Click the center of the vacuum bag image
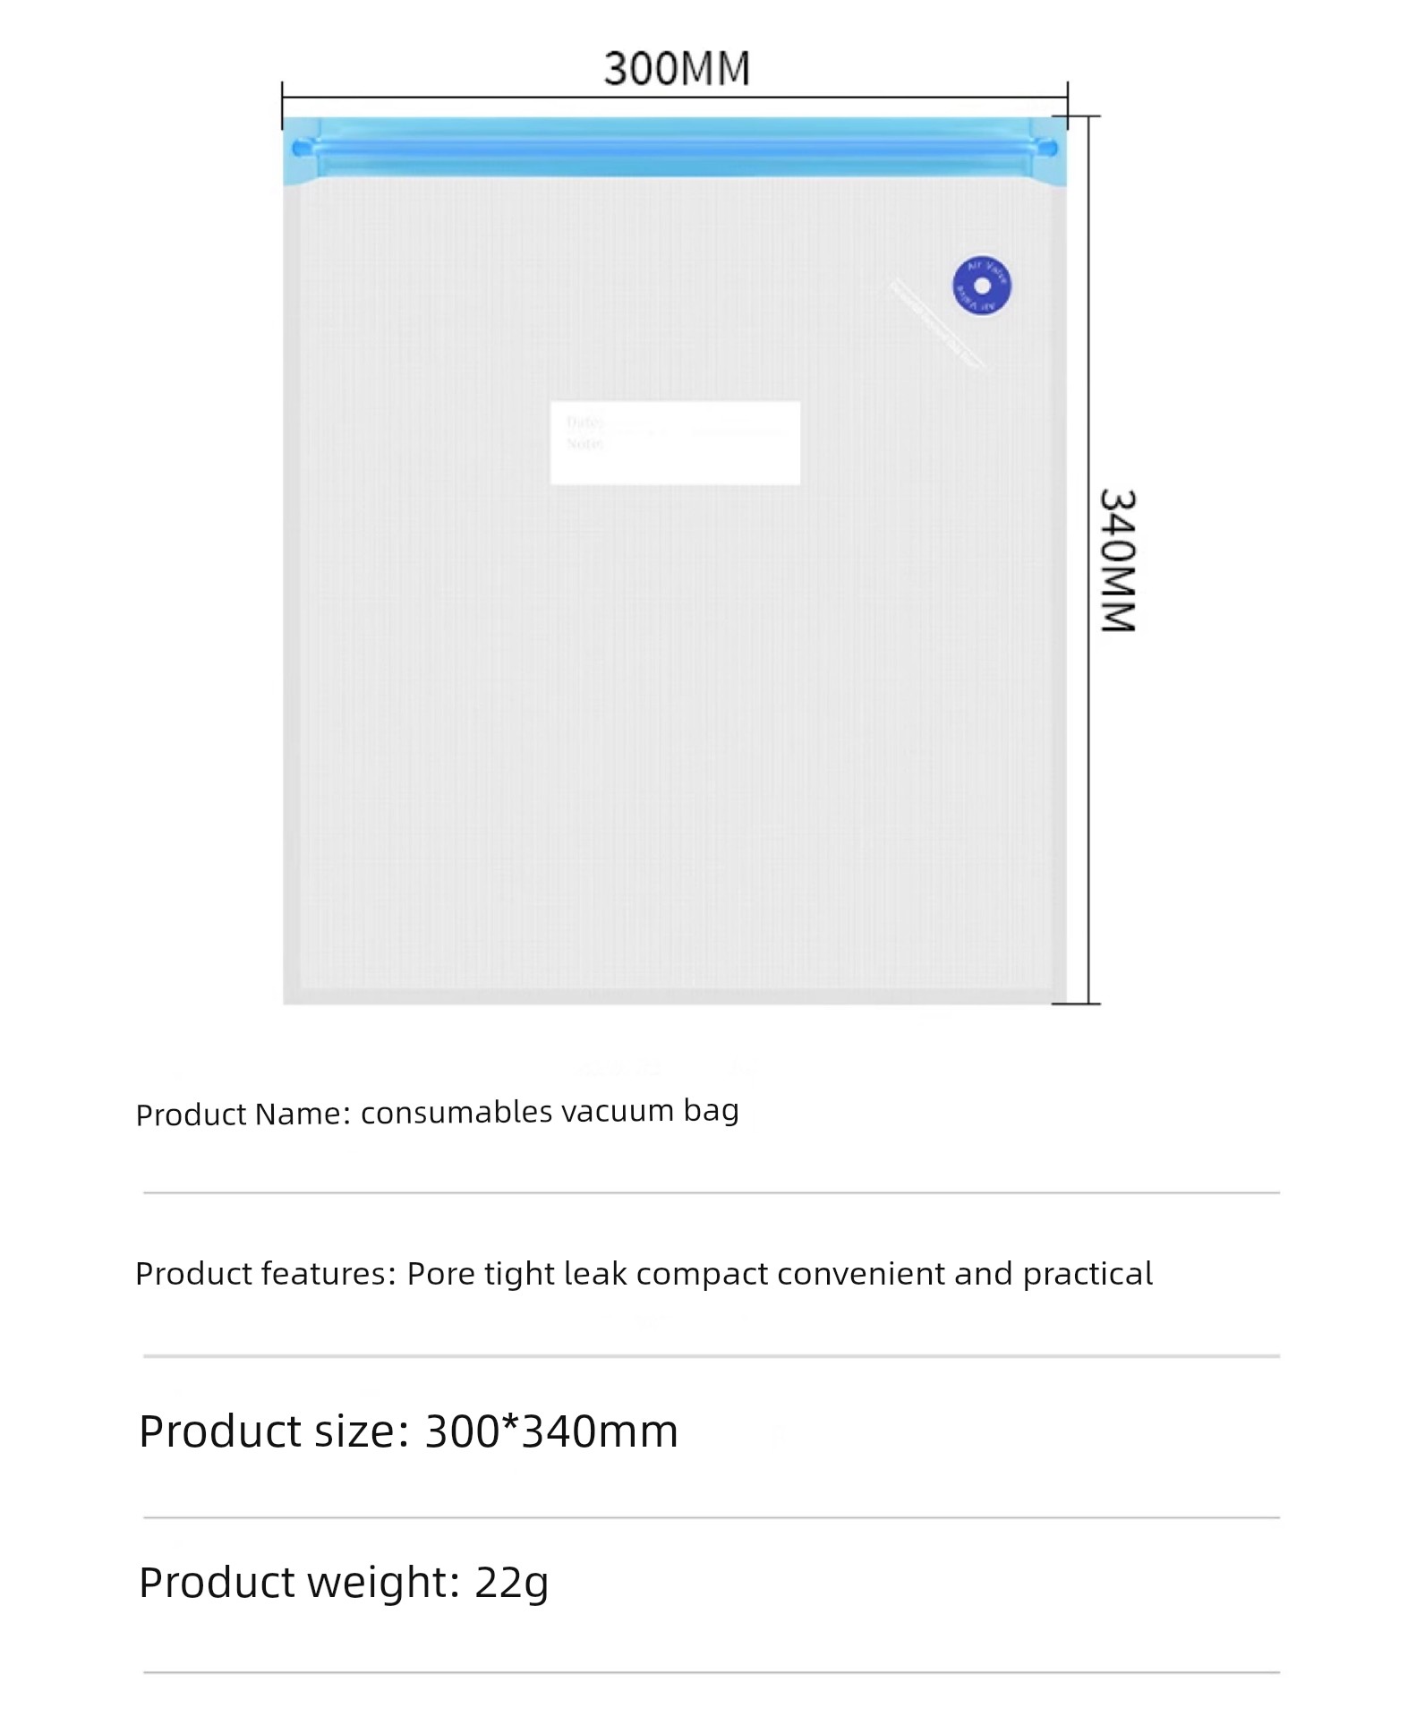This screenshot has width=1416, height=1734. (x=675, y=560)
